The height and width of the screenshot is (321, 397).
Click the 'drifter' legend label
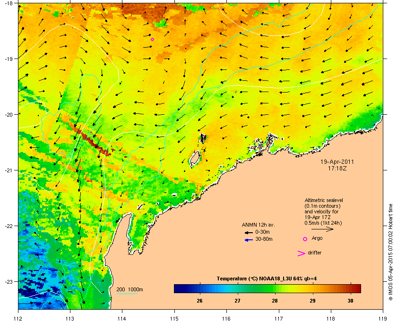tap(314, 253)
